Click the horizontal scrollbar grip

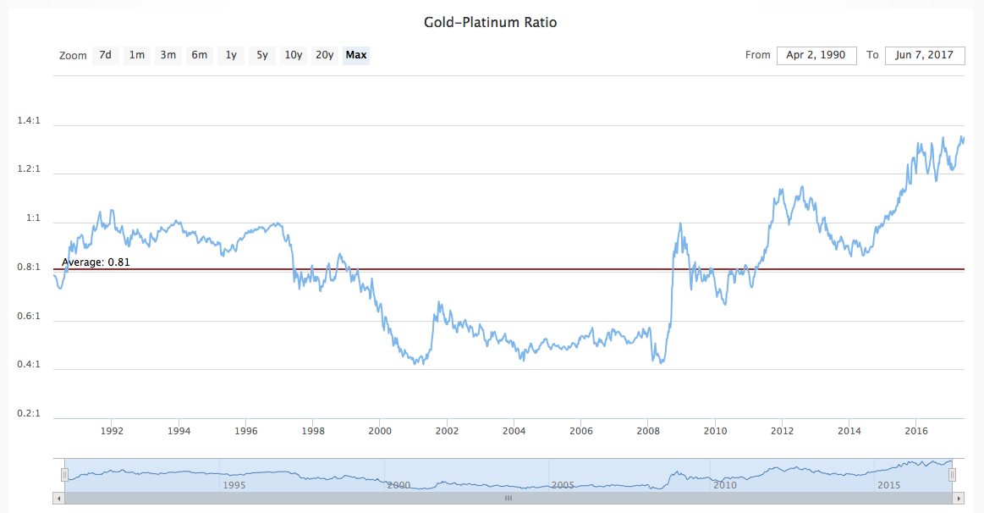pos(508,499)
